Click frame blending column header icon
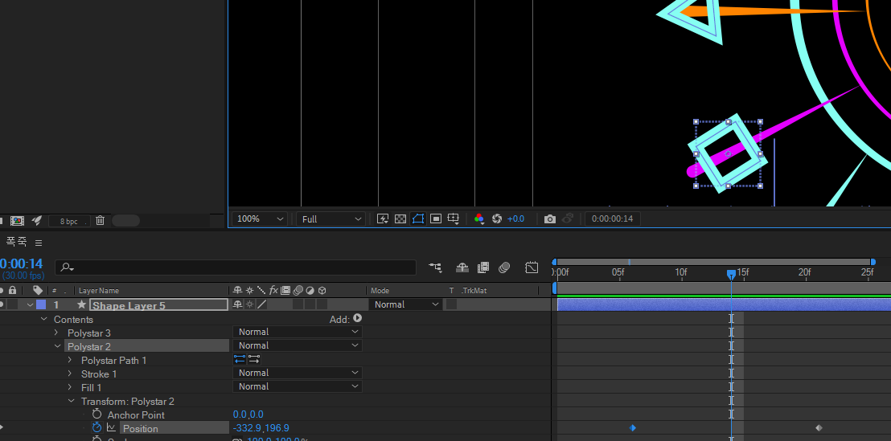891x441 pixels. pos(285,291)
